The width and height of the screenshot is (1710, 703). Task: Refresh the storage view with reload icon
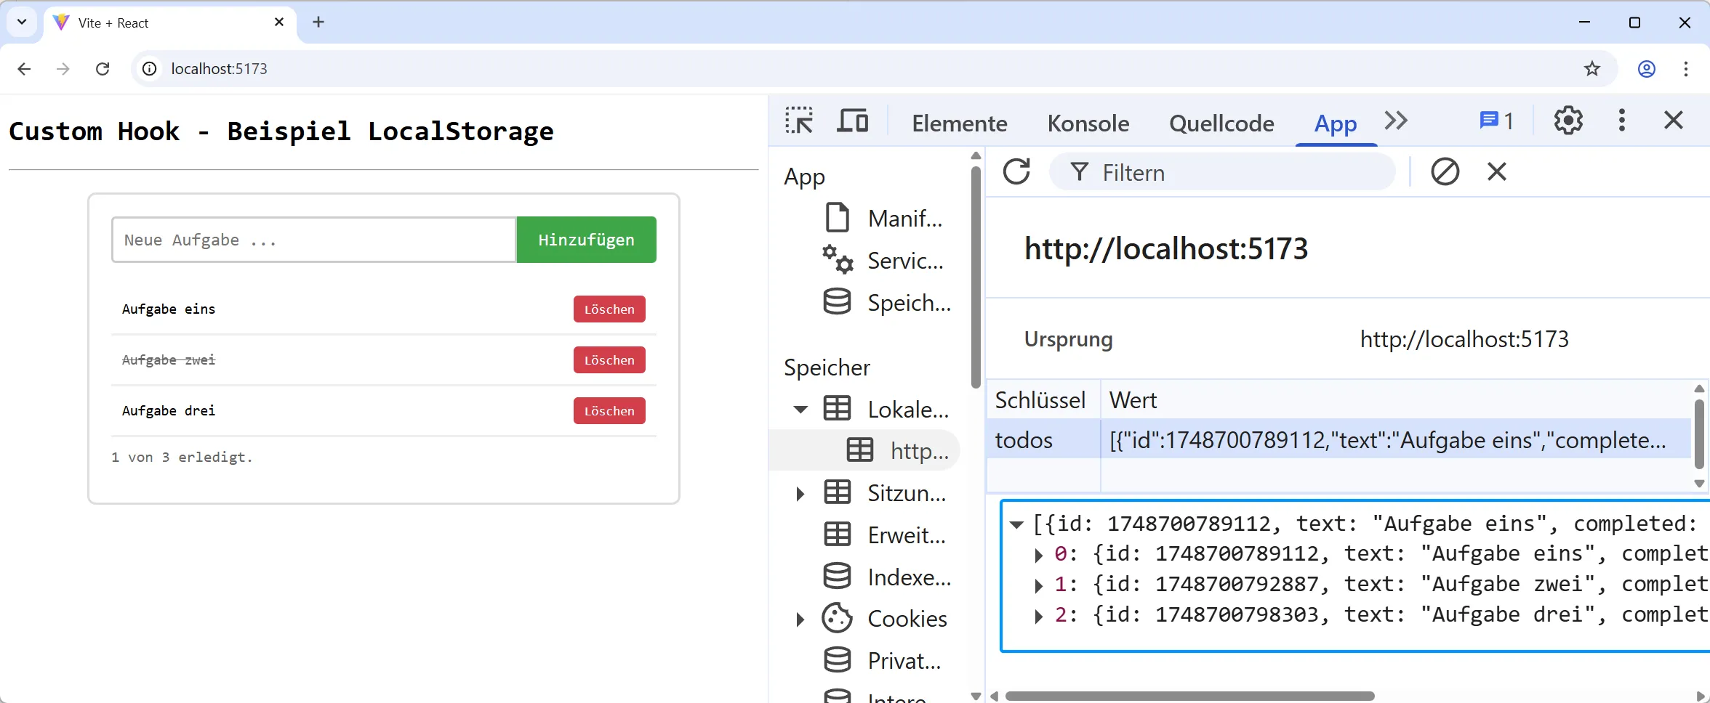[1016, 172]
